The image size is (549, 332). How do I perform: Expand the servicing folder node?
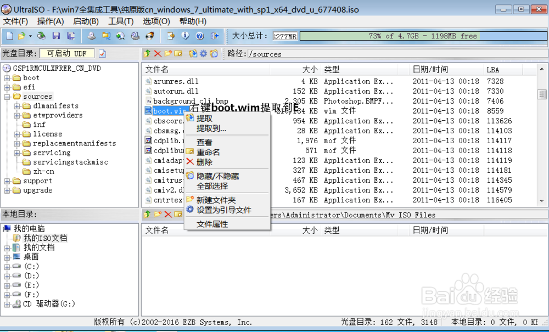coord(17,153)
